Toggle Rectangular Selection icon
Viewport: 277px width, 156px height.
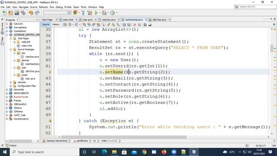click(x=103, y=25)
